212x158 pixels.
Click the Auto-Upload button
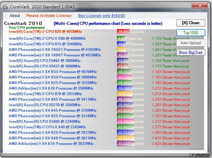[191, 43]
